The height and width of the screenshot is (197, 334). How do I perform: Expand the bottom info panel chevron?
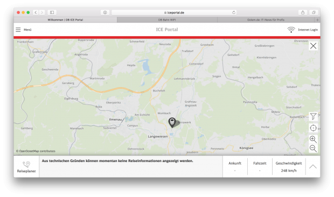[312, 166]
